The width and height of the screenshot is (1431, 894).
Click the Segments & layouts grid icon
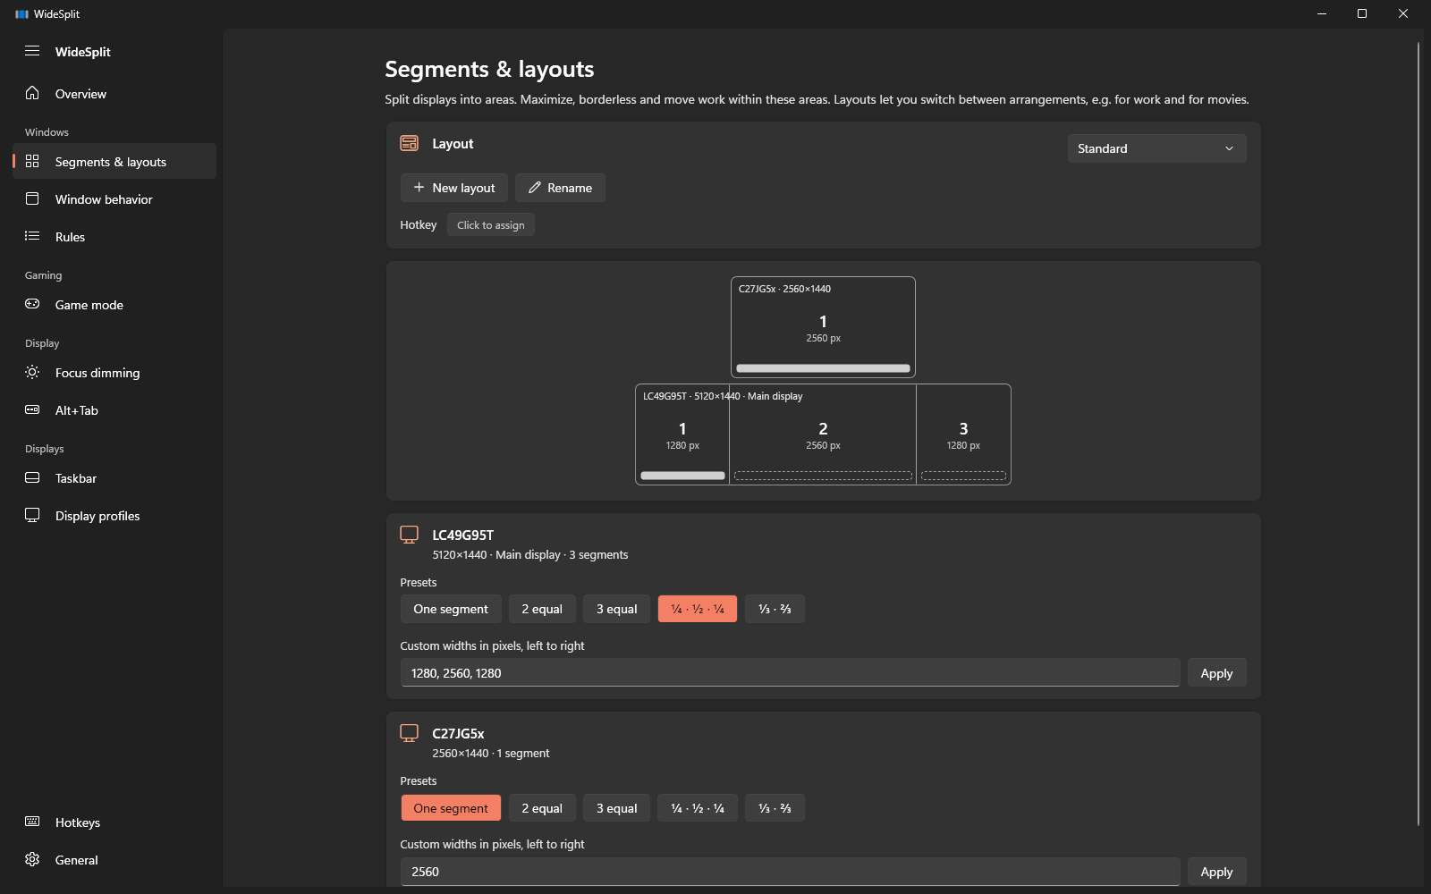point(32,161)
